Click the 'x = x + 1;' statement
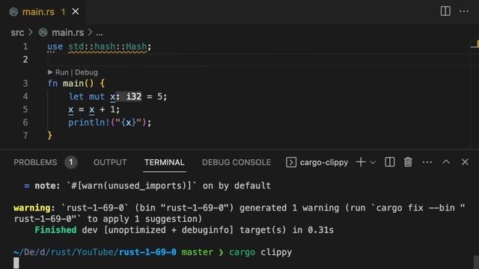Viewport: 479px width, 269px height. click(94, 110)
